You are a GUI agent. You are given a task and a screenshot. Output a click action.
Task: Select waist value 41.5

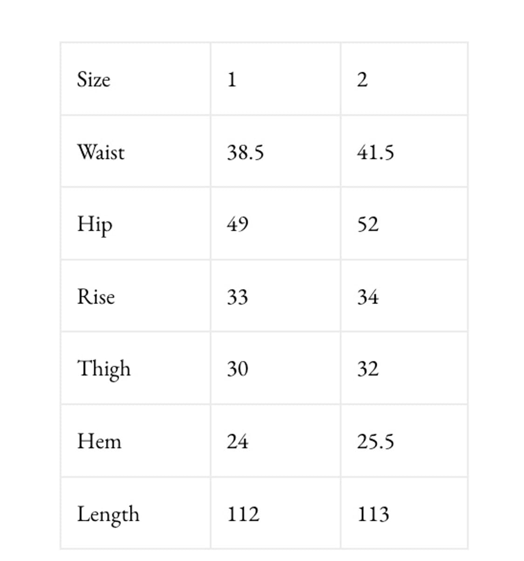pos(375,152)
